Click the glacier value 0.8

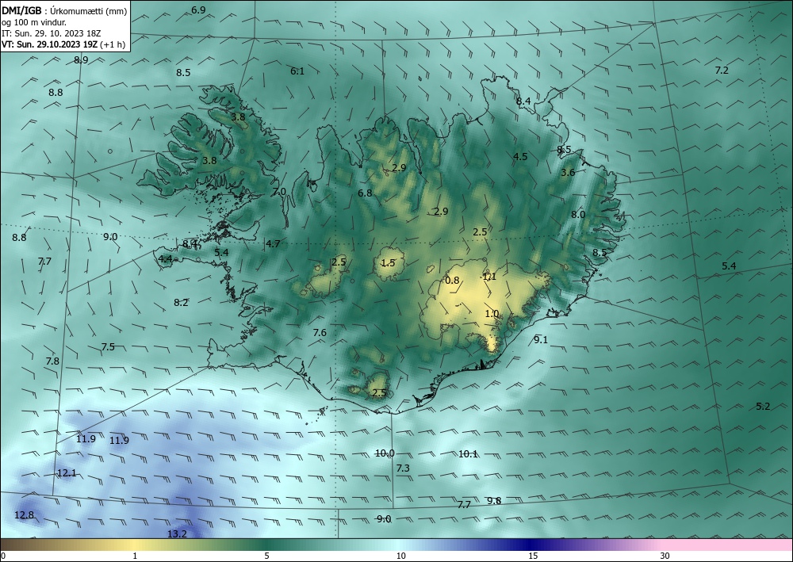(452, 281)
